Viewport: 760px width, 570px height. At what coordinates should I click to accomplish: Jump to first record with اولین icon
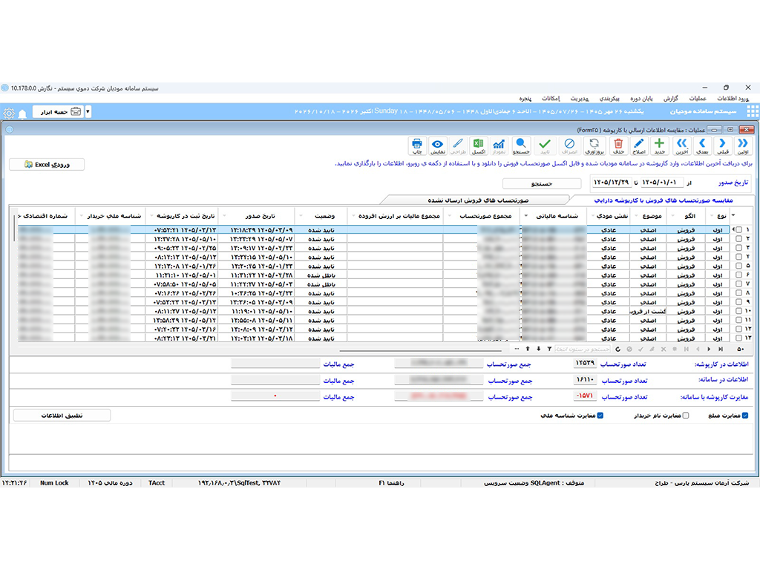743,145
